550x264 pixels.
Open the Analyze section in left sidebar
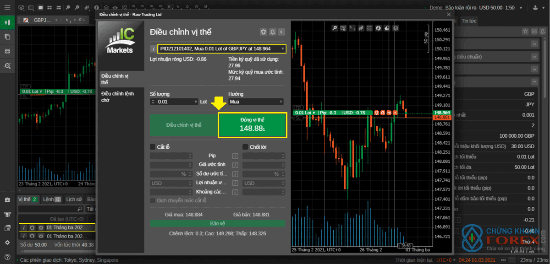tap(7, 66)
